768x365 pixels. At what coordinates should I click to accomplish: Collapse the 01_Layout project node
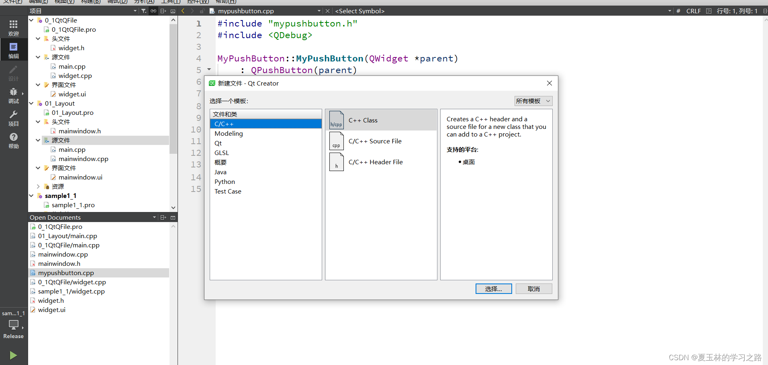(31, 103)
